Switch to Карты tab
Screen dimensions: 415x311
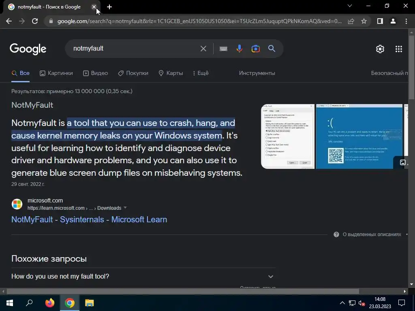(171, 73)
